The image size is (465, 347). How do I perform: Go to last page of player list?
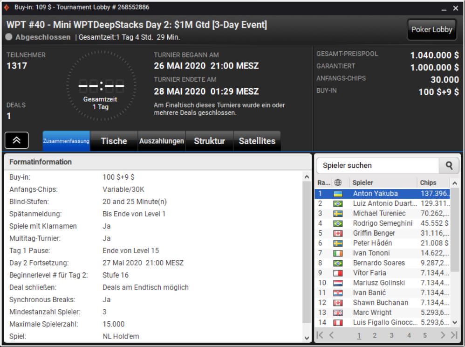click(454, 335)
